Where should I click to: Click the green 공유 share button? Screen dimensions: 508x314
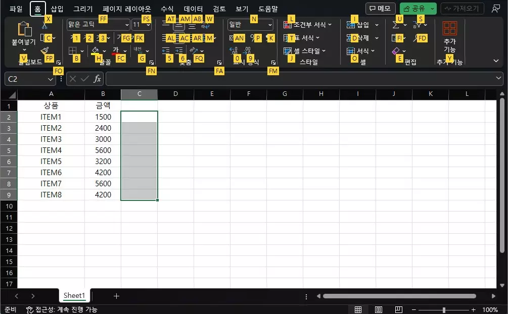(x=414, y=9)
